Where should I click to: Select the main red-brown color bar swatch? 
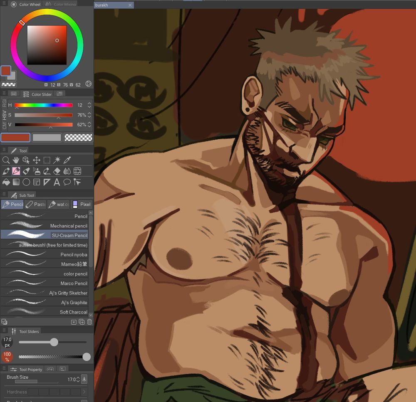pyautogui.click(x=15, y=137)
